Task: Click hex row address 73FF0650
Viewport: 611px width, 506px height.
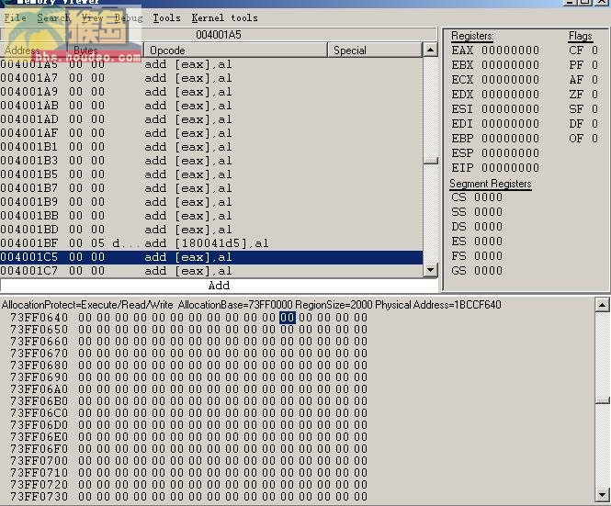Action: [x=39, y=330]
